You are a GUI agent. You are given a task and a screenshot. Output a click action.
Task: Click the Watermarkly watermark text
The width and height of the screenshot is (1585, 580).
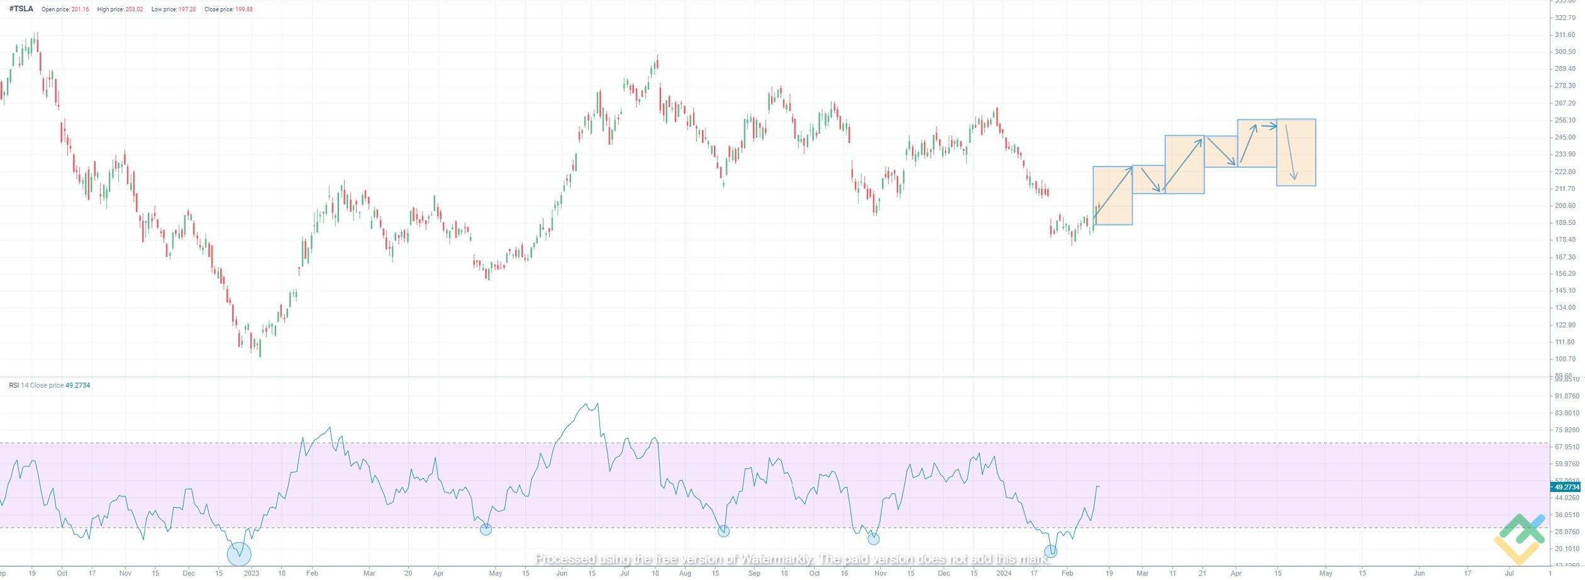[x=792, y=559]
